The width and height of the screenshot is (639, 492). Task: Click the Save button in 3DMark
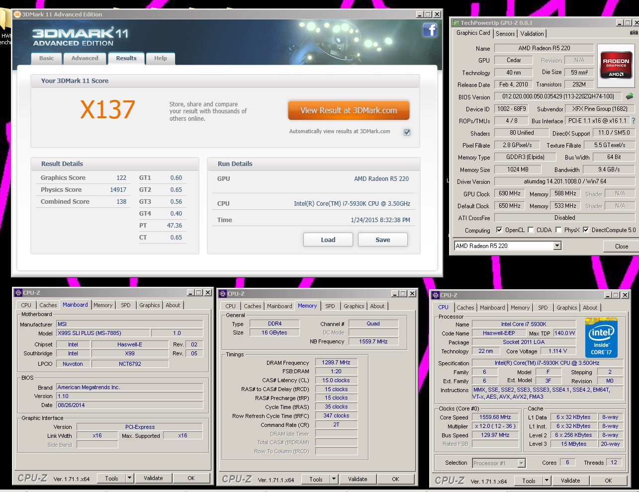coord(383,240)
